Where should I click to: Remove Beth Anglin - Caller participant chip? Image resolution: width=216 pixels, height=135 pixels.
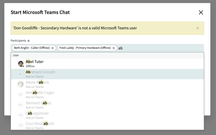pos(52,48)
